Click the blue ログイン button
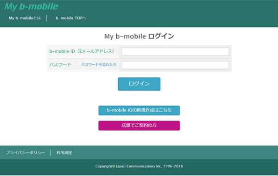The width and height of the screenshot is (278, 176). point(139,84)
